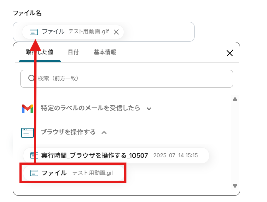The height and width of the screenshot is (202, 267).
Task: Click the search magnifier icon
Action: pos(31,78)
